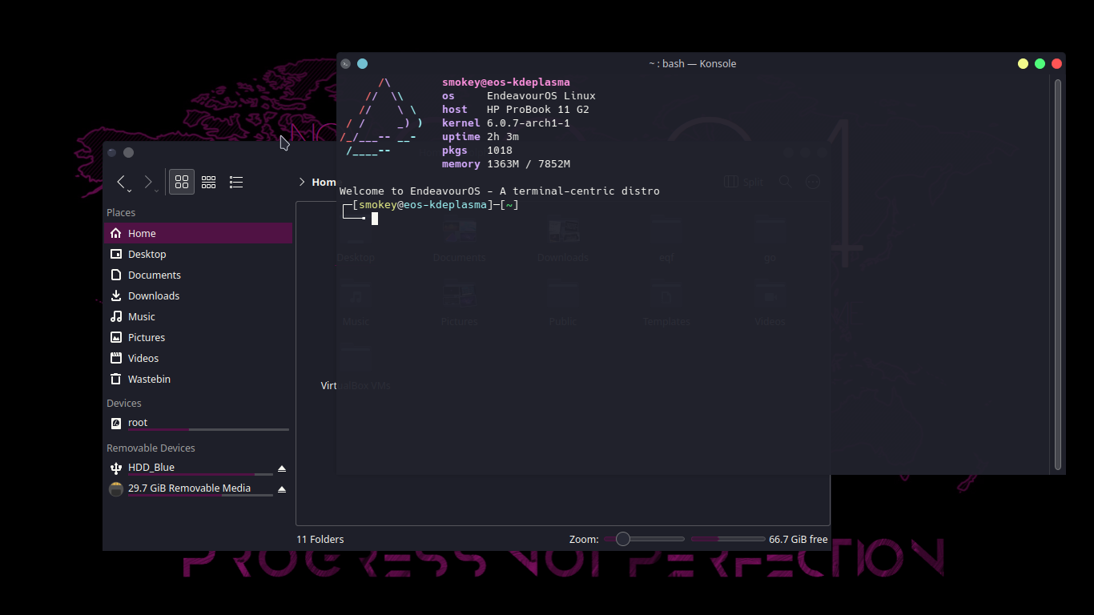
Task: Open the root device in Devices
Action: (x=138, y=423)
